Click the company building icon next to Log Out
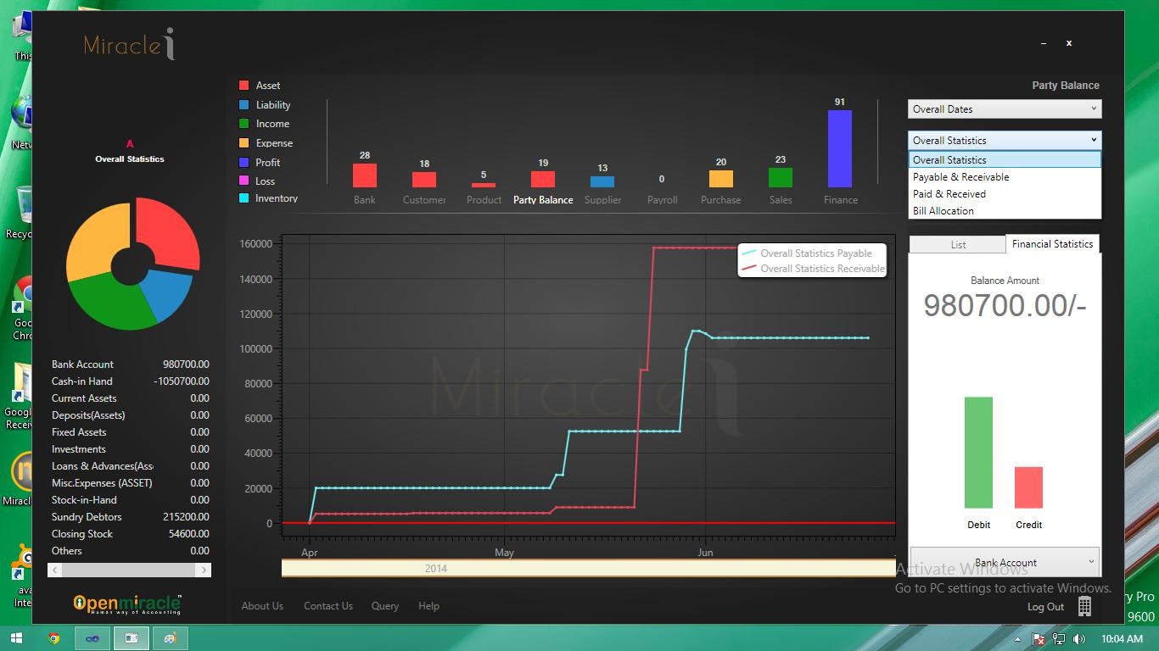The height and width of the screenshot is (651, 1159). (1084, 606)
